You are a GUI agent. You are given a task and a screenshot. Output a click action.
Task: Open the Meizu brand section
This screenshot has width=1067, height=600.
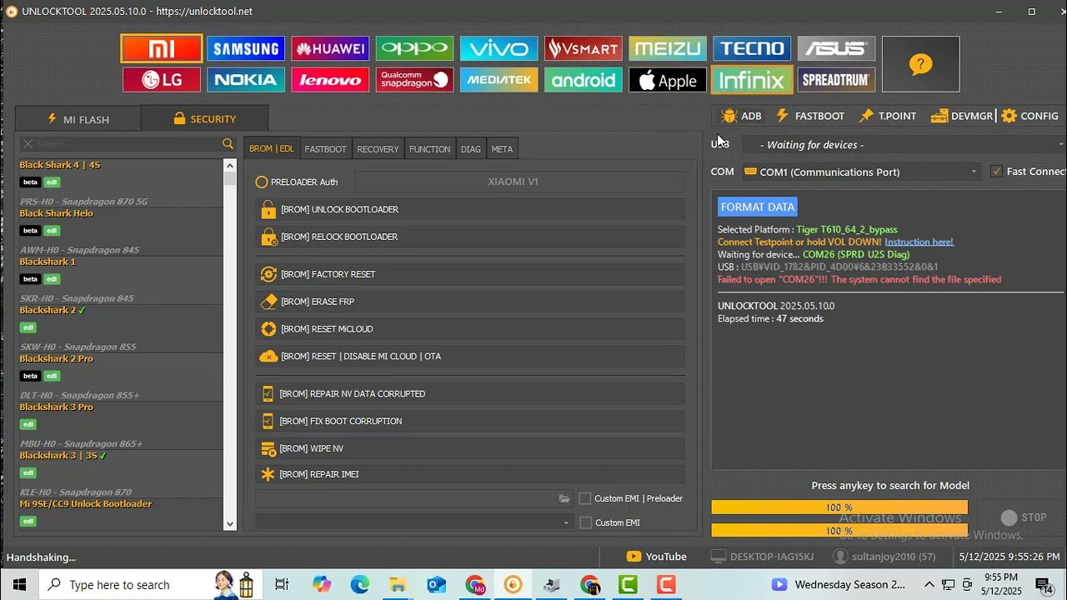tap(668, 48)
